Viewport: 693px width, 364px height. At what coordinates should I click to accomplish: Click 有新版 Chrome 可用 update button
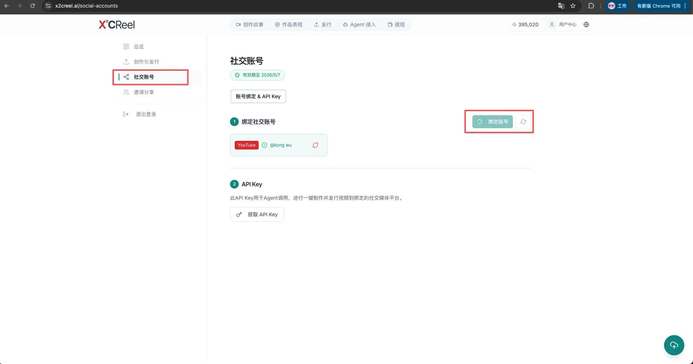point(662,6)
